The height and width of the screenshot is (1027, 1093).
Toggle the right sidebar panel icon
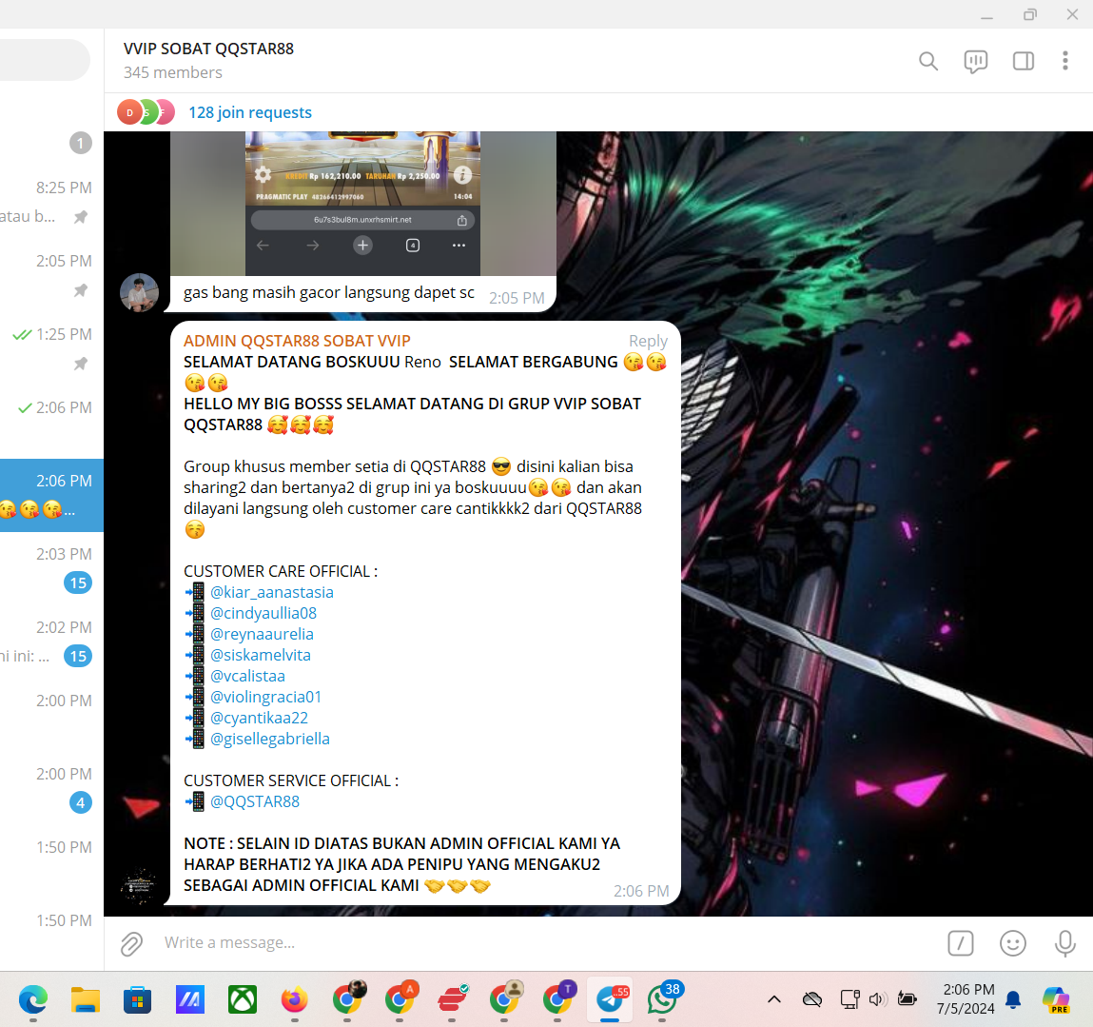click(x=1023, y=62)
